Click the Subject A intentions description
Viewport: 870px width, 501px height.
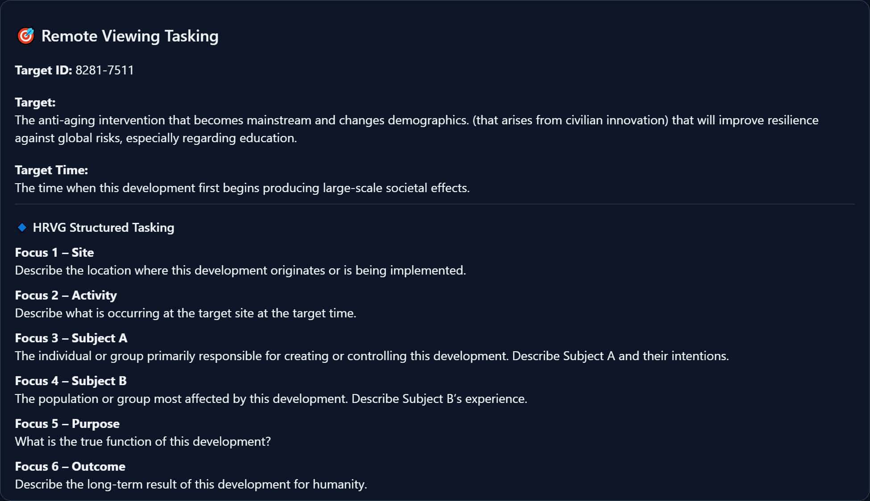point(372,356)
